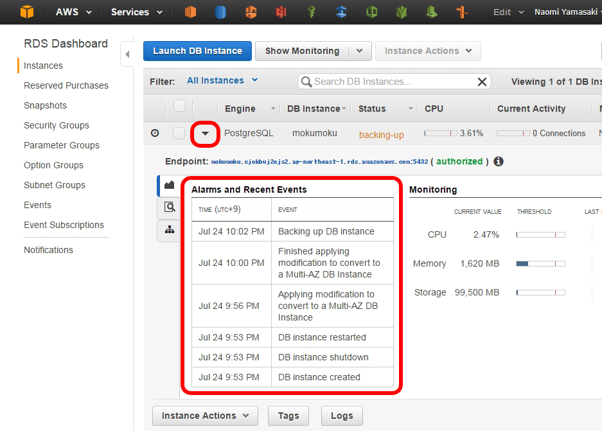Image resolution: width=602 pixels, height=431 pixels.
Task: Open the orange split-hexagon service shortcut
Action: click(x=251, y=12)
